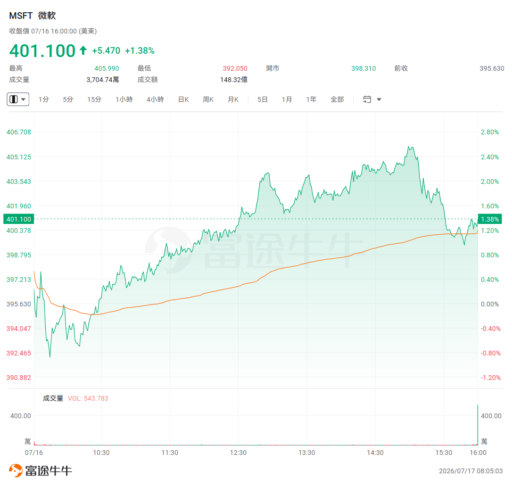Click the 406.708 price axis label
512x486 pixels.
pos(18,132)
